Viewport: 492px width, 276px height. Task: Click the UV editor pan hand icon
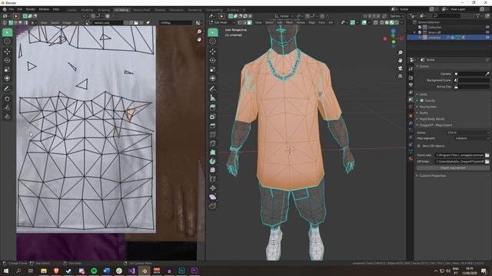pos(199,39)
